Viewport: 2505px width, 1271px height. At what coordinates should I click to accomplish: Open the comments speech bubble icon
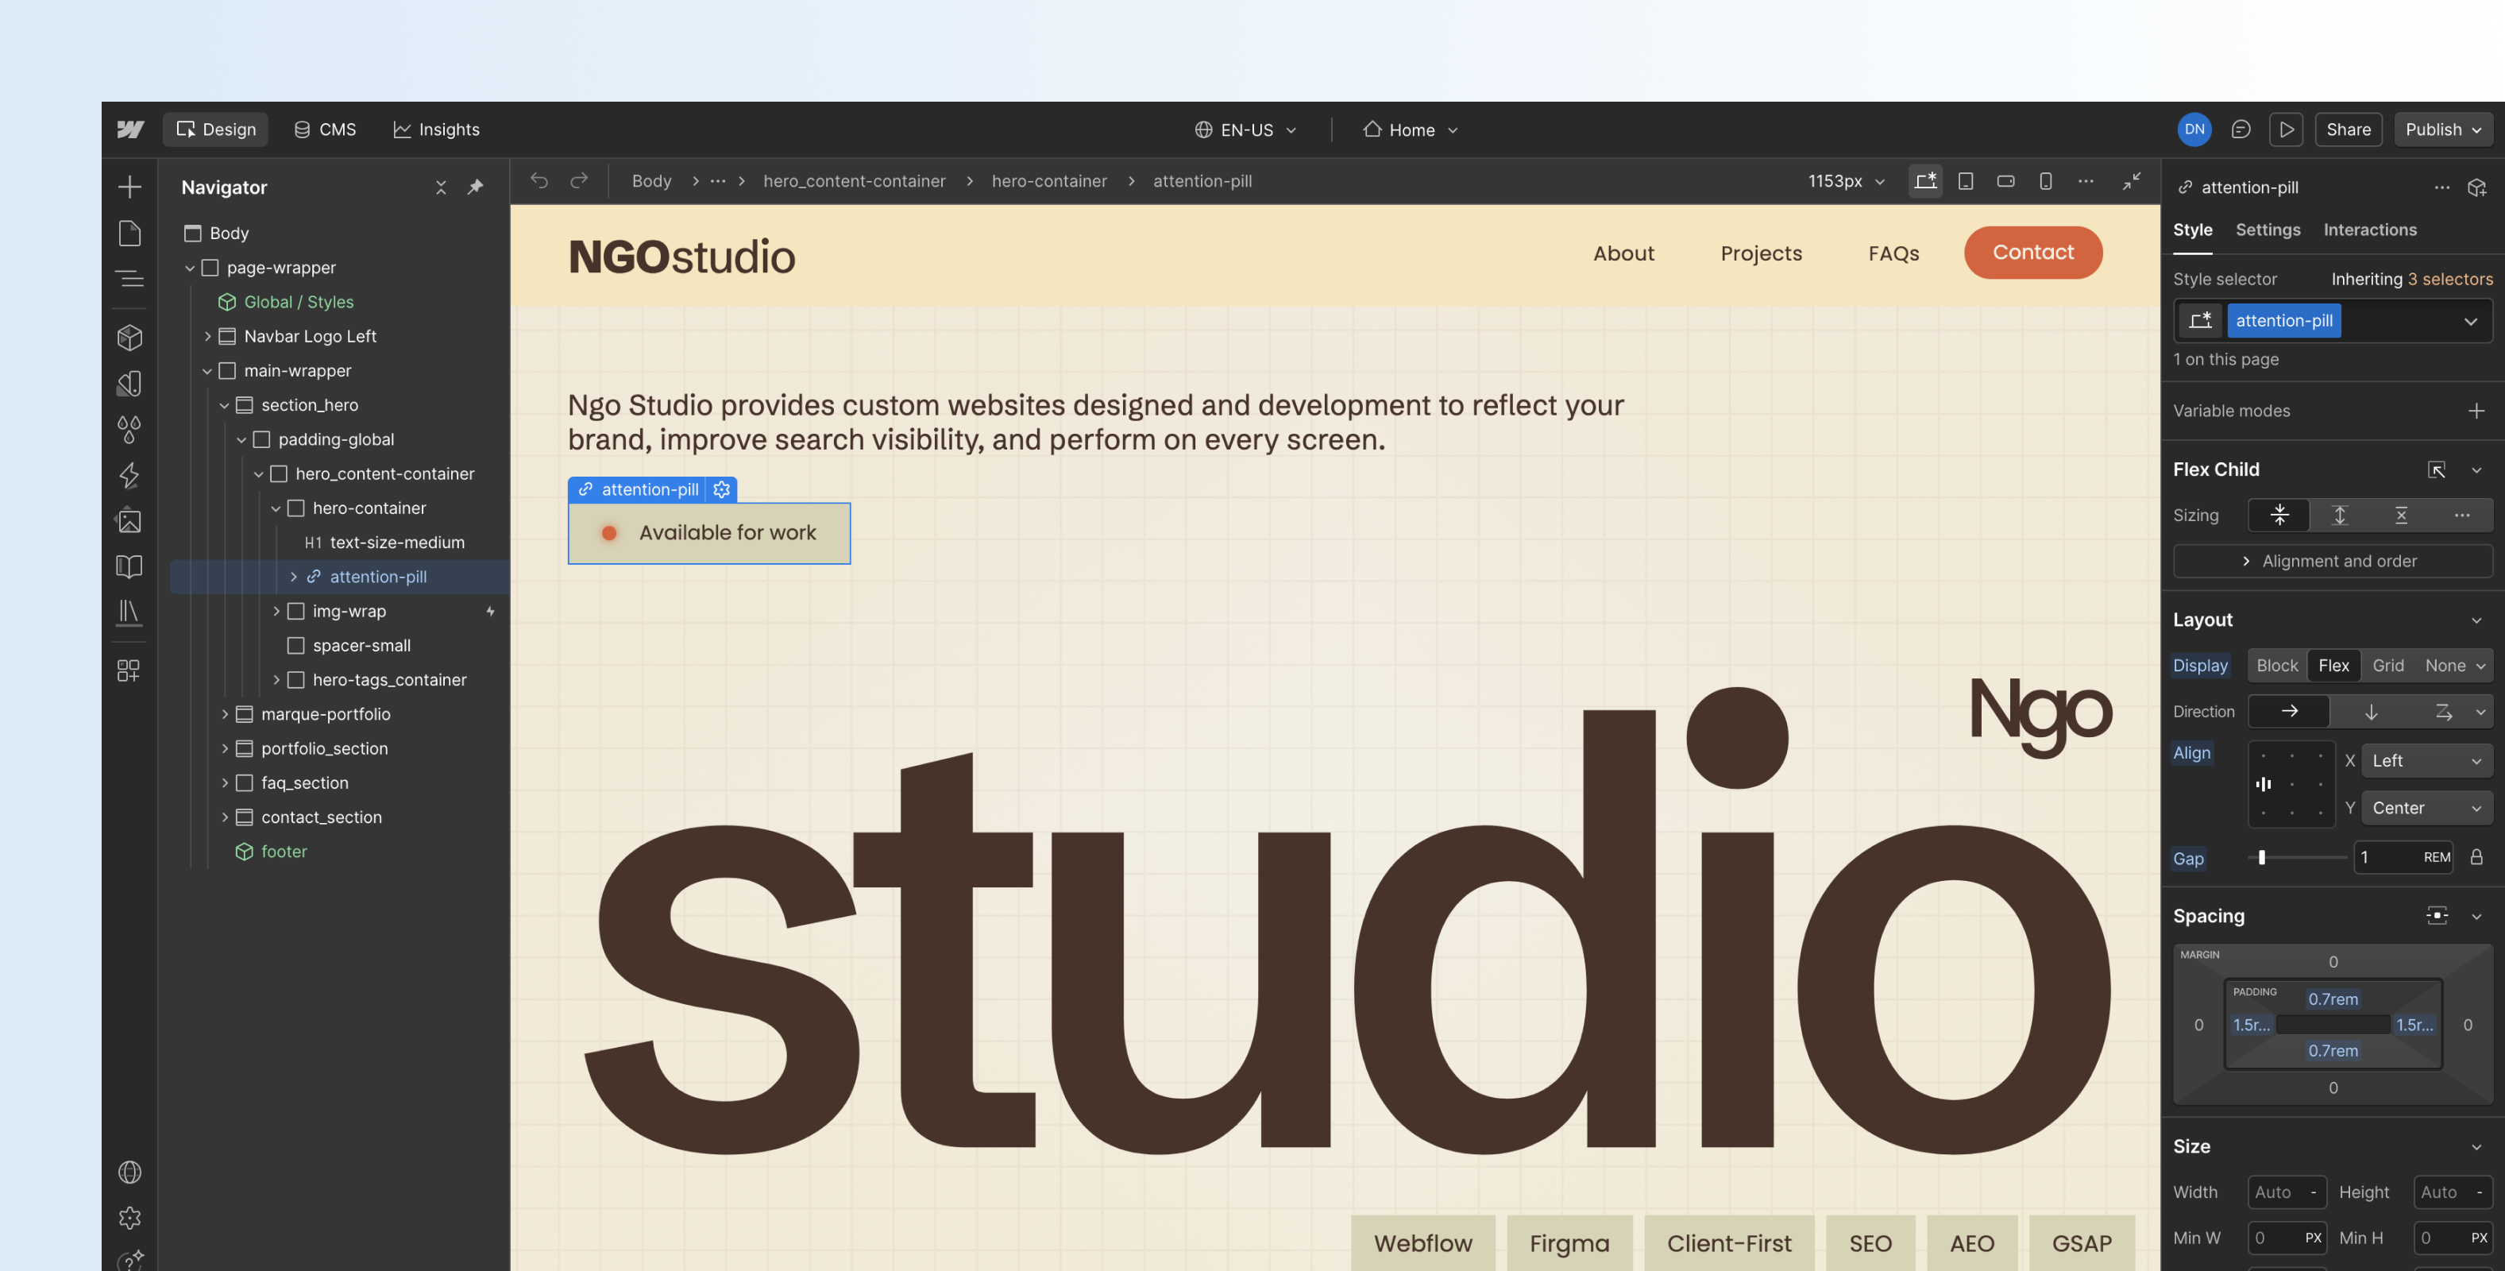2241,129
